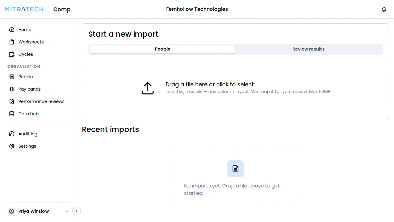The image size is (394, 222).
Task: Click the upload arrow icon
Action: pos(148,88)
